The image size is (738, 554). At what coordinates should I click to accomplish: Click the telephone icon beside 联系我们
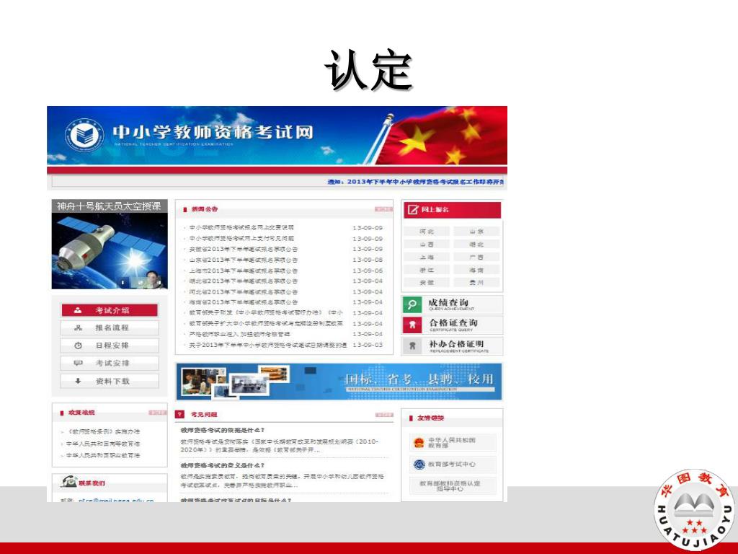click(68, 481)
